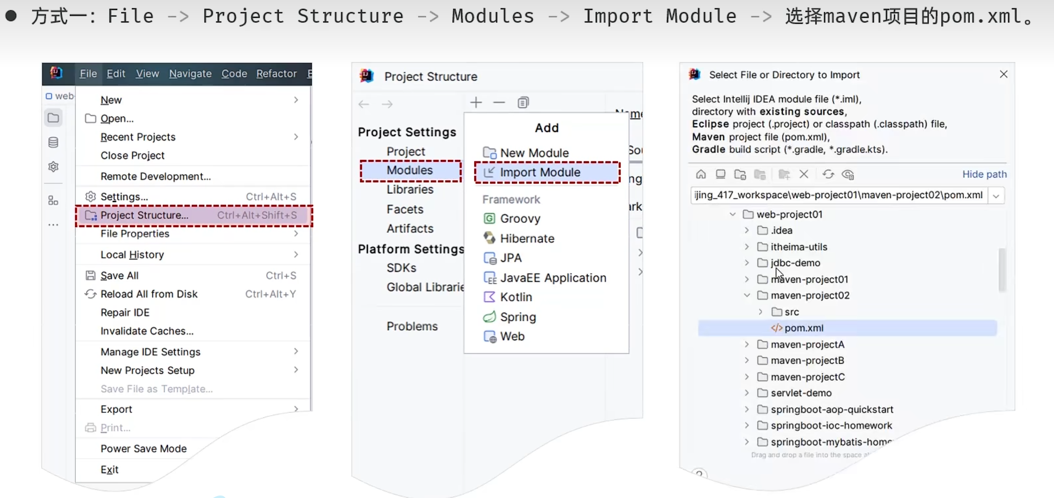This screenshot has width=1054, height=498.
Task: Expand Local History submenu arrow
Action: point(296,254)
